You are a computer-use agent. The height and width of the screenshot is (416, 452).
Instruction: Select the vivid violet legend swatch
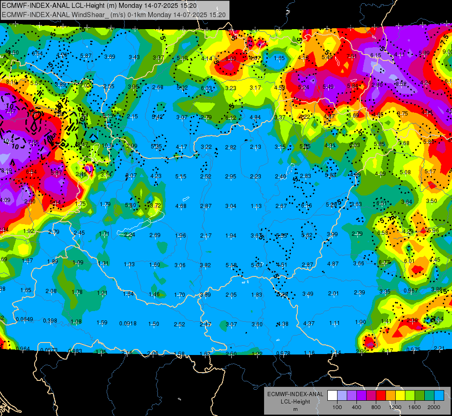click(362, 396)
